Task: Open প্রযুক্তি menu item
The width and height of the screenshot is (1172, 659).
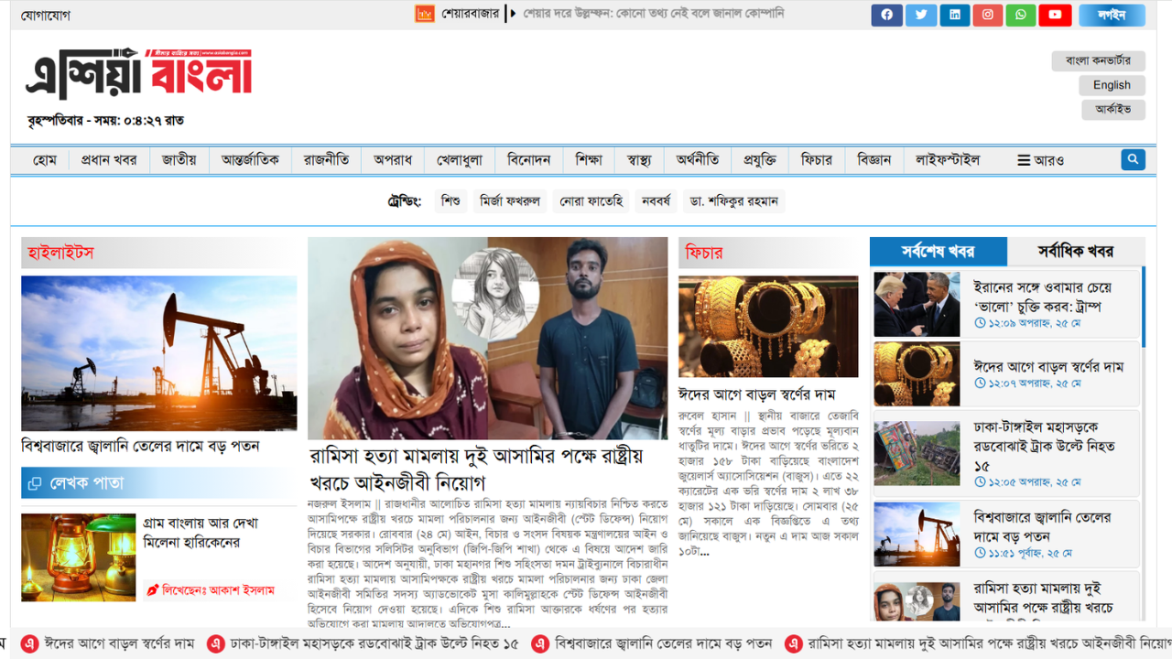Action: pos(760,160)
